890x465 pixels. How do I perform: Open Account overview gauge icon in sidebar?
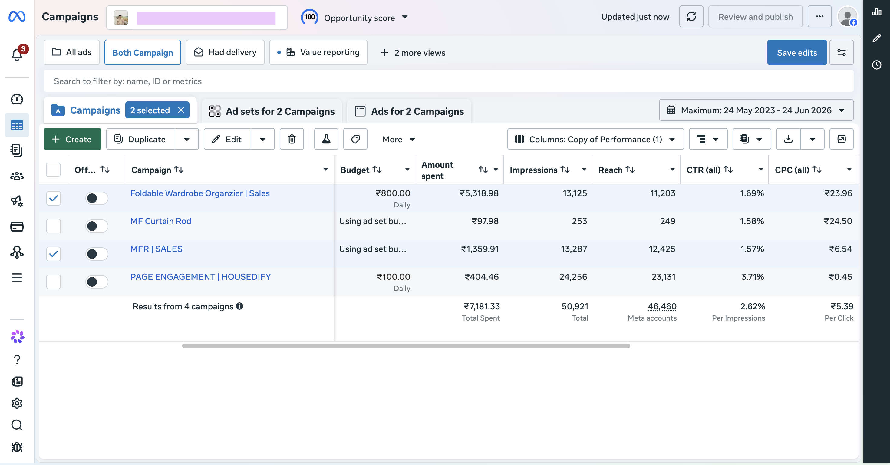click(17, 99)
